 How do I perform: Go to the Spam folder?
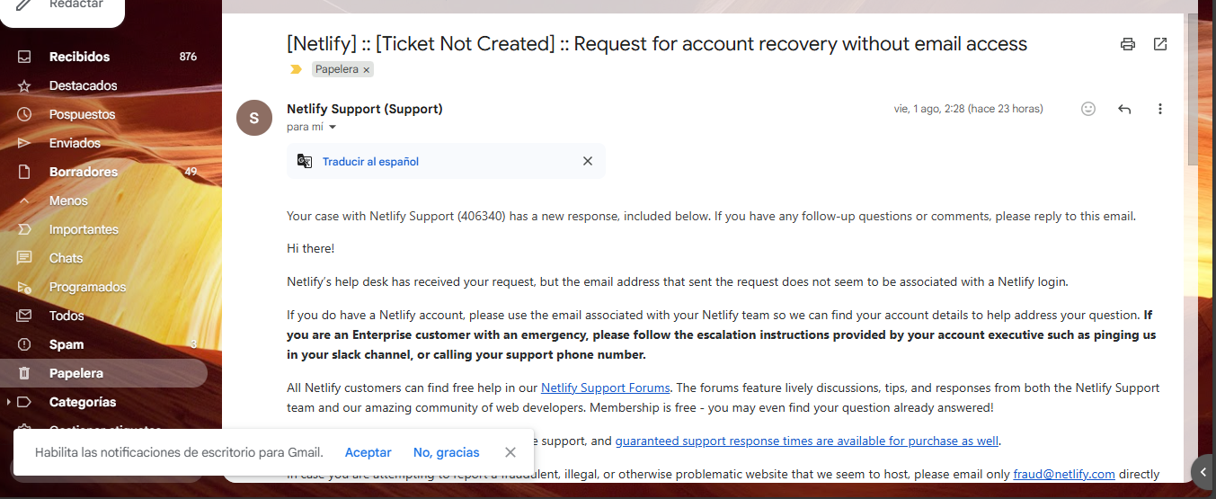pyautogui.click(x=67, y=344)
